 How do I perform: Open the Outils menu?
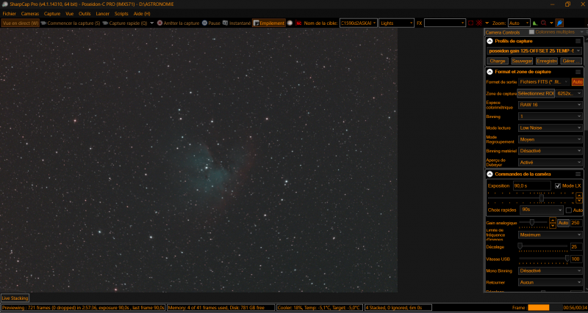[85, 13]
